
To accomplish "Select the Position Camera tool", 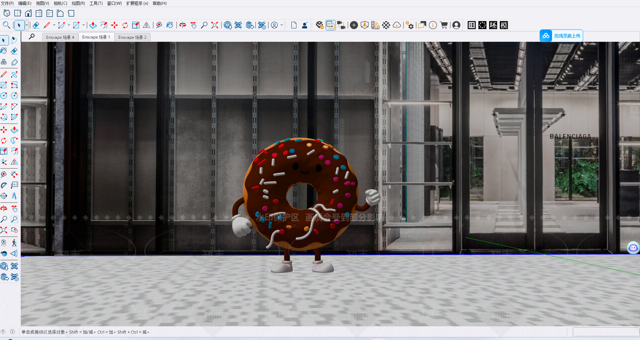I will click(4, 242).
